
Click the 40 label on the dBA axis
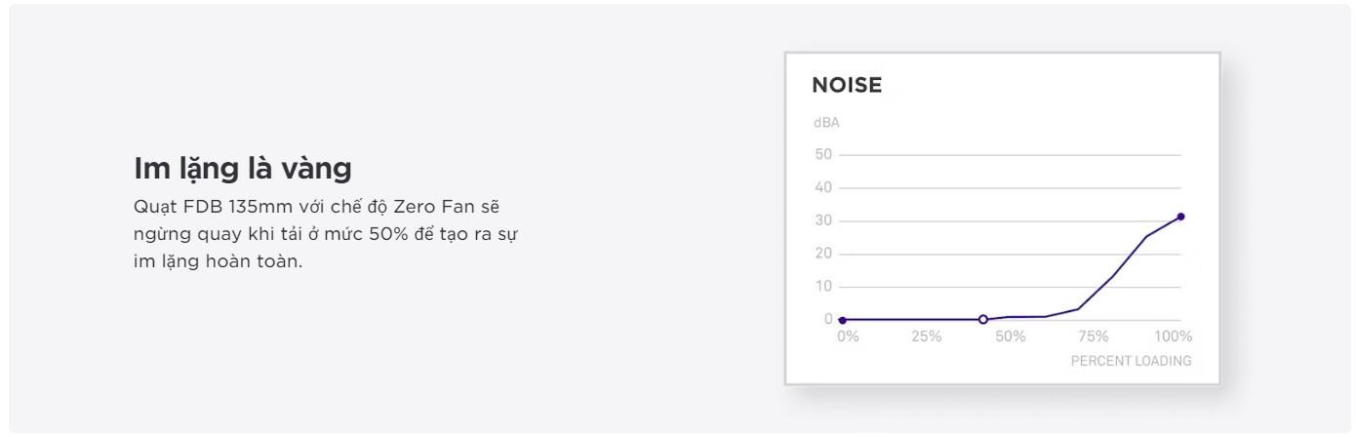click(x=823, y=187)
